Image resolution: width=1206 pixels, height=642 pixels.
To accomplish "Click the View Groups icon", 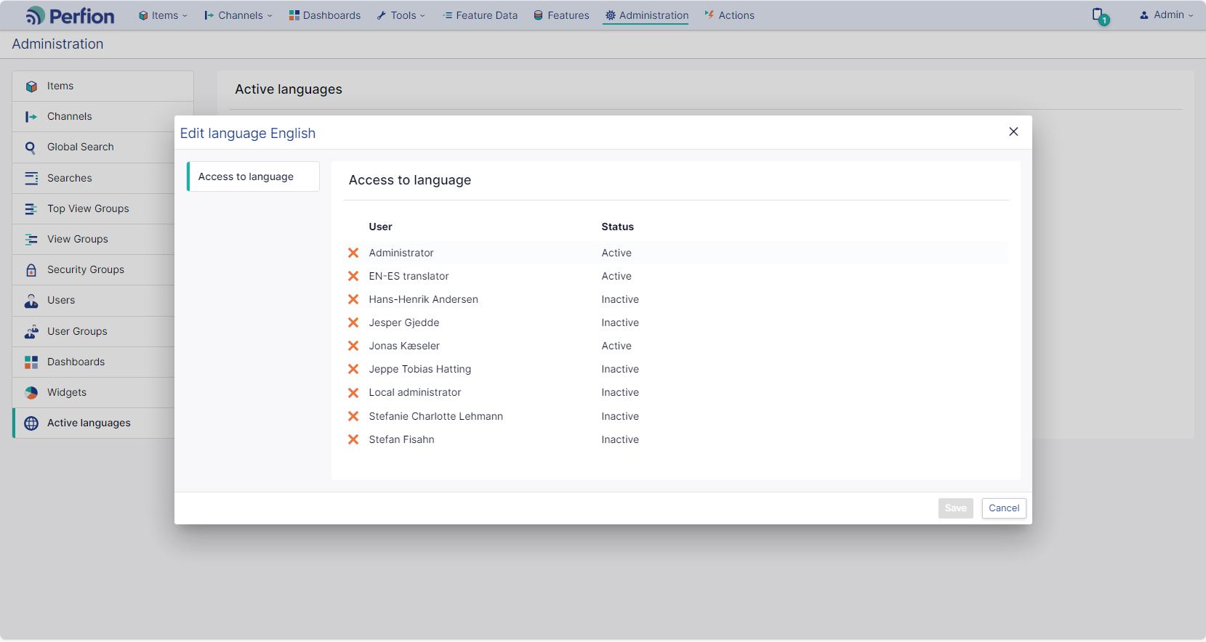I will click(x=31, y=240).
